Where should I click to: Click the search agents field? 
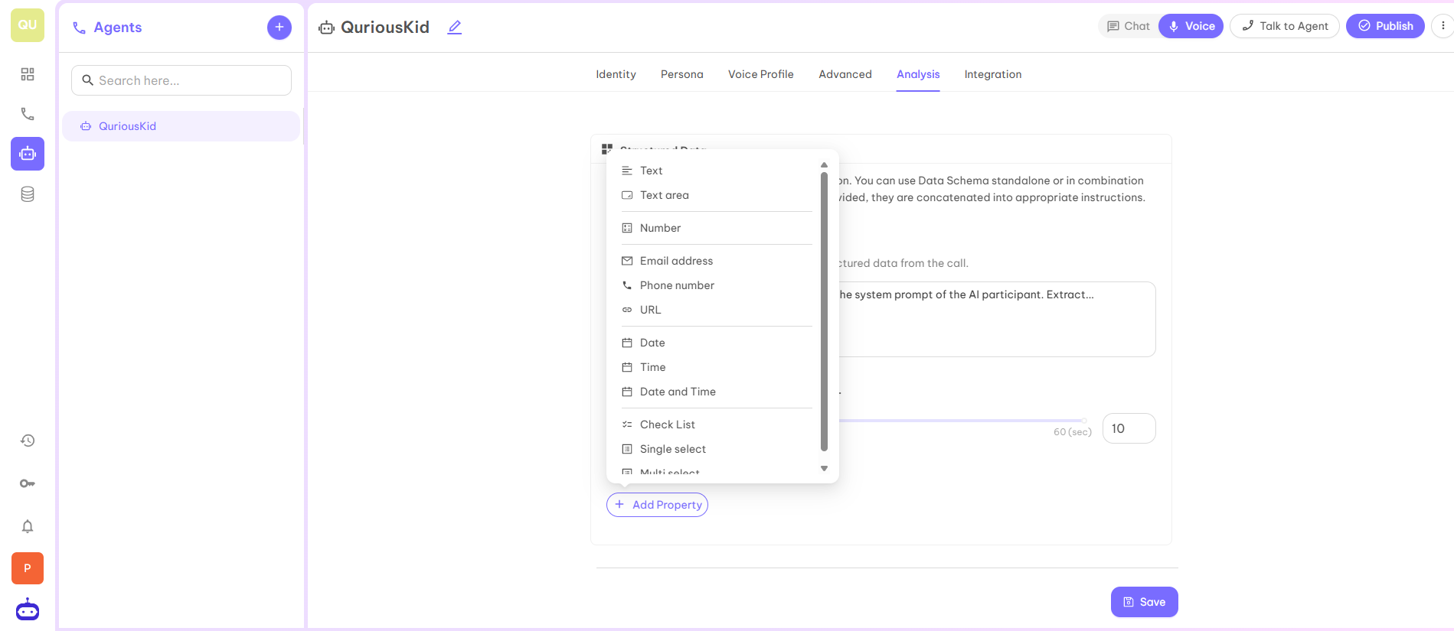181,80
